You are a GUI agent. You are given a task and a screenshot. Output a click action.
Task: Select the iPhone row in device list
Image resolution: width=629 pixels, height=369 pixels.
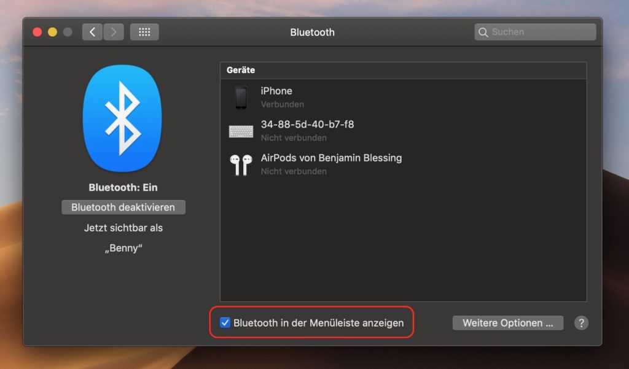coord(403,98)
